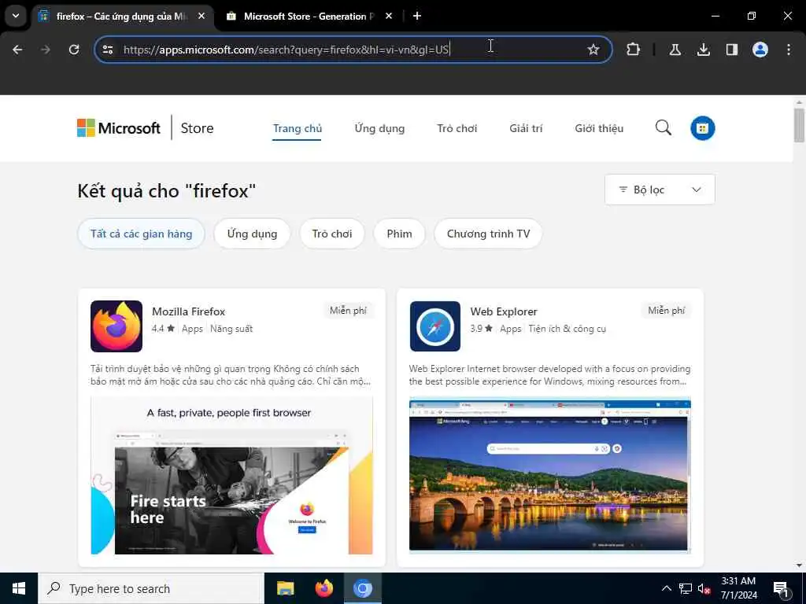Open File Explorer from the taskbar

coord(285,588)
